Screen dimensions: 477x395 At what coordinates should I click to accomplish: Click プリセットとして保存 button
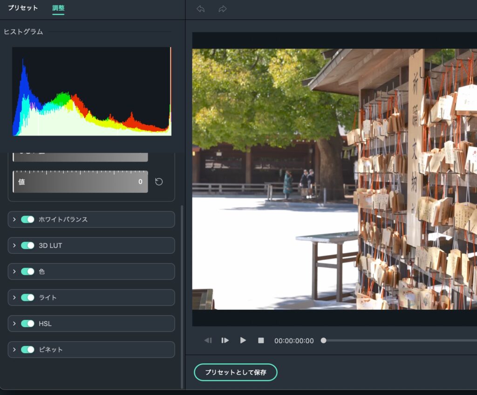pyautogui.click(x=235, y=372)
